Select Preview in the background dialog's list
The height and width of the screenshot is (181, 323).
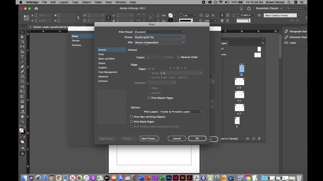tap(76, 41)
